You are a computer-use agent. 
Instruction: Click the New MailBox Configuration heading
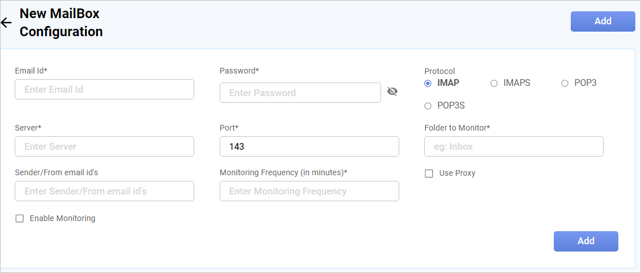pyautogui.click(x=61, y=23)
